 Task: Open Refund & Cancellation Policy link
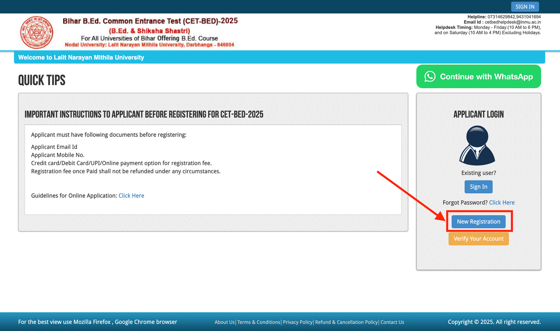point(346,322)
